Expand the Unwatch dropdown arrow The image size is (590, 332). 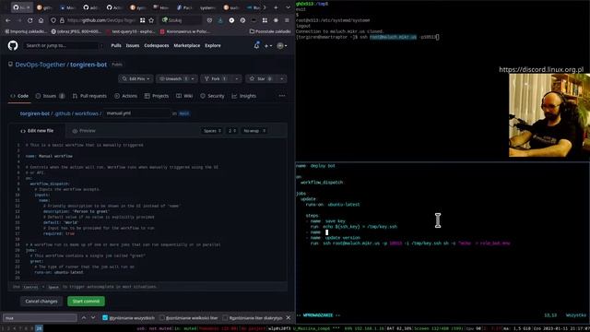click(193, 78)
